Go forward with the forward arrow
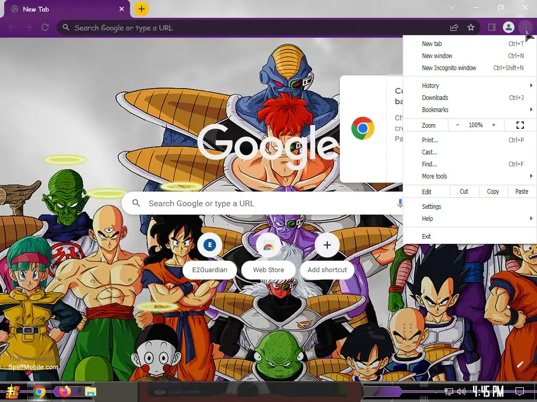This screenshot has width=537, height=402. pos(28,27)
